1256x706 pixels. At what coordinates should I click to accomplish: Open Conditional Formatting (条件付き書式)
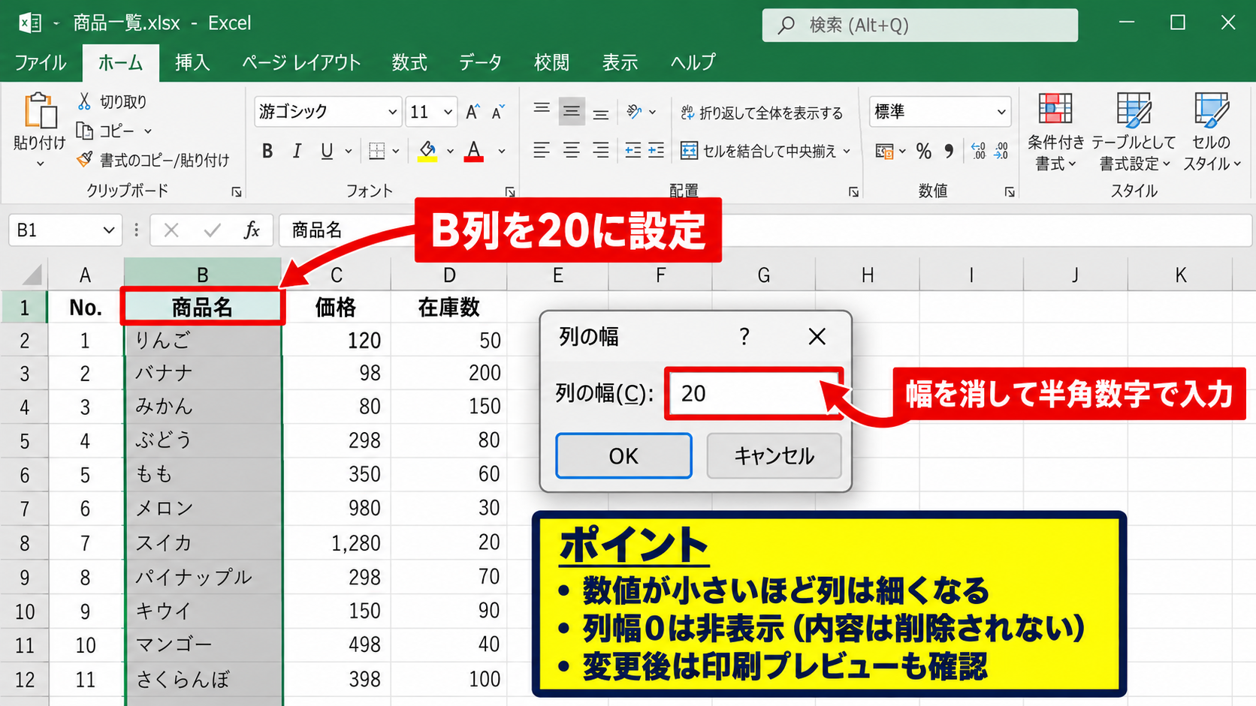click(x=1055, y=132)
